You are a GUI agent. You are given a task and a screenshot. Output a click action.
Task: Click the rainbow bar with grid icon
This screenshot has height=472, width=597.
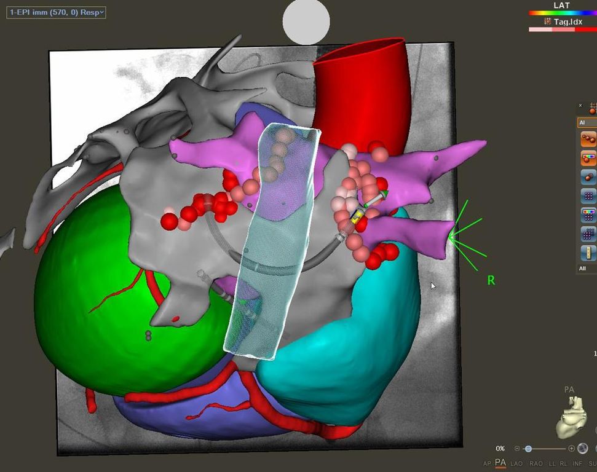click(x=588, y=215)
